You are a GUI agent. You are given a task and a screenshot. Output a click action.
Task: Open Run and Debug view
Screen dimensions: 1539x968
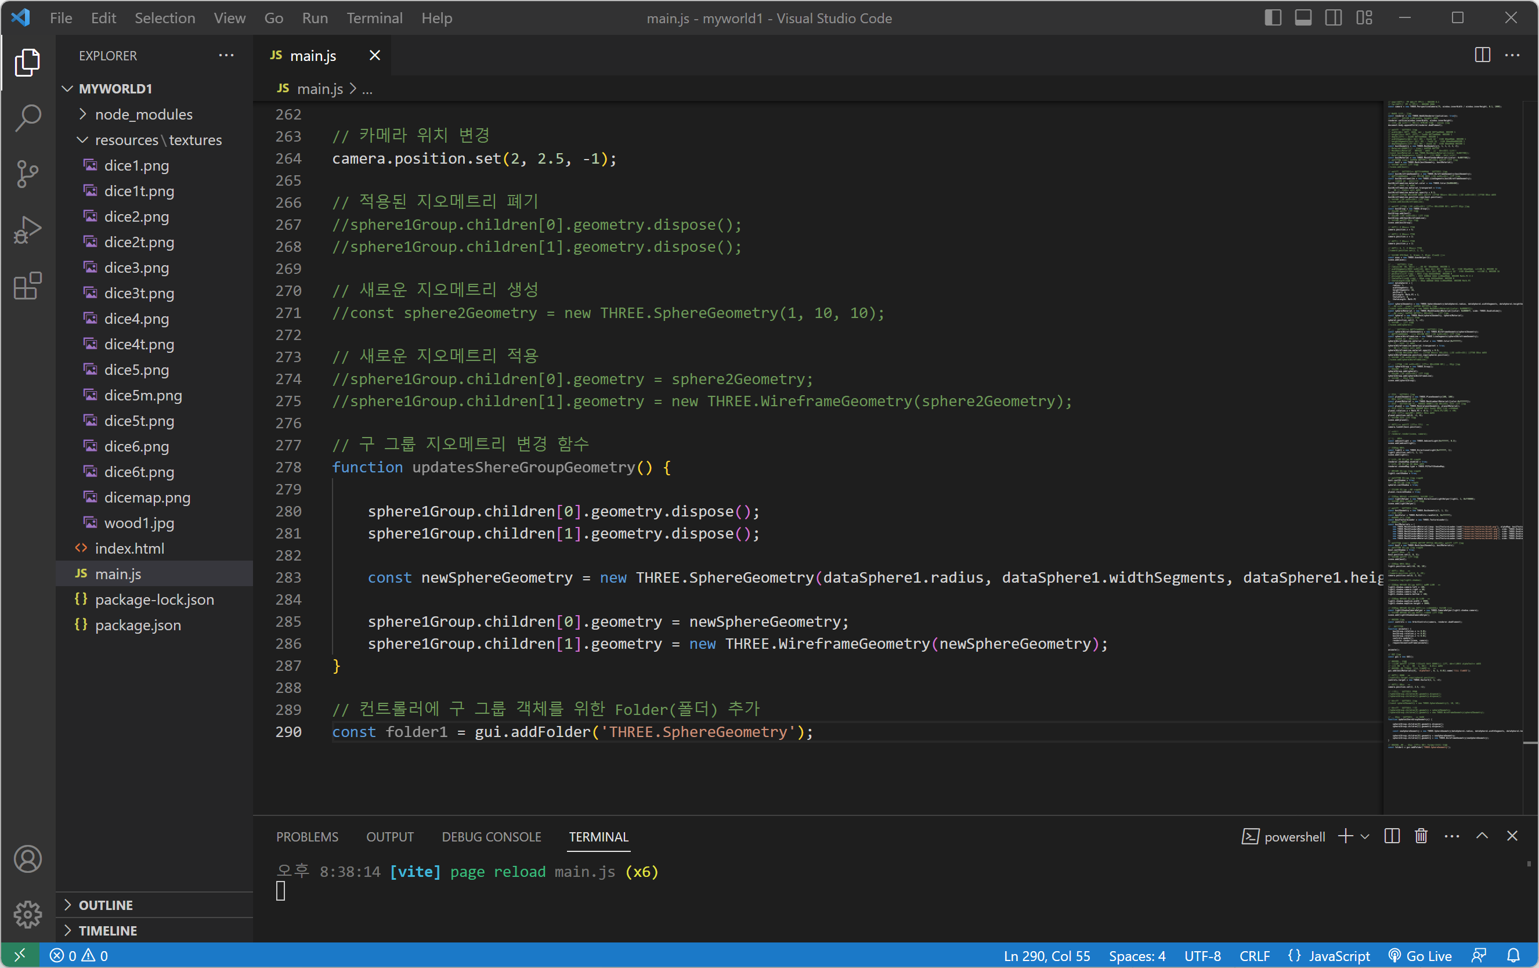[27, 229]
